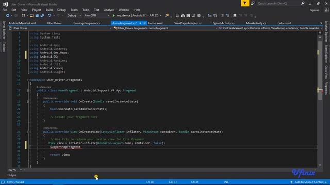Collapse the OnCreate method region
Screen dimensions: 330x185
coord(28,102)
